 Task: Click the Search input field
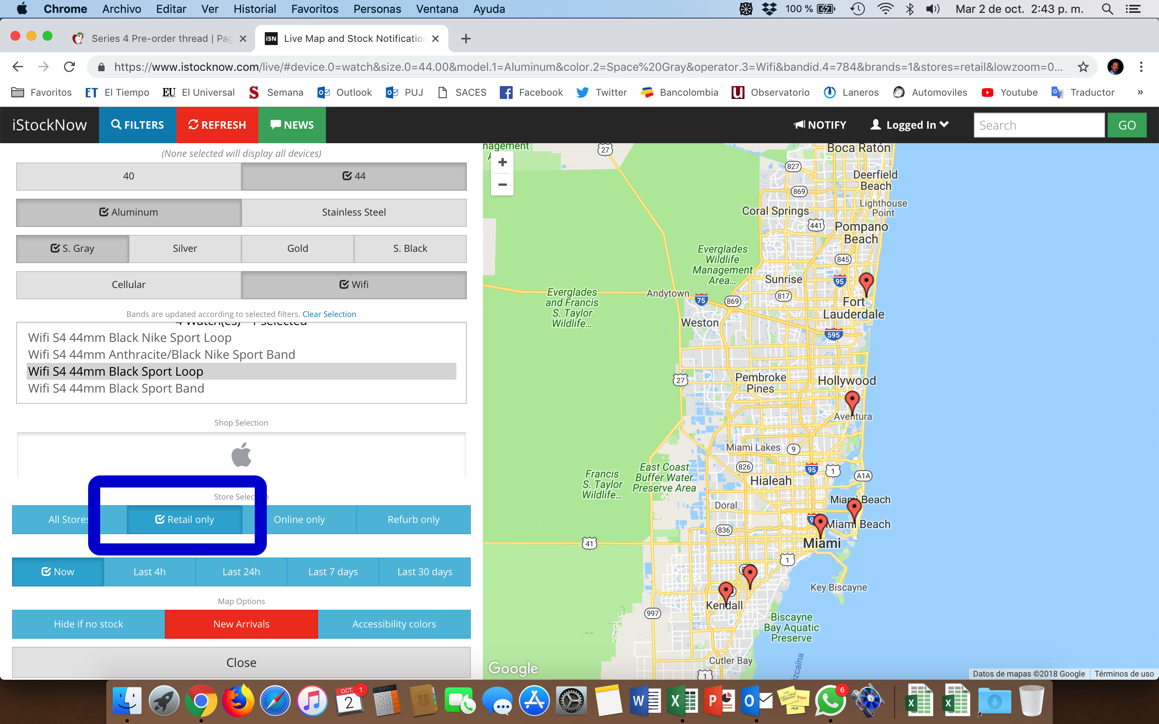pyautogui.click(x=1038, y=125)
